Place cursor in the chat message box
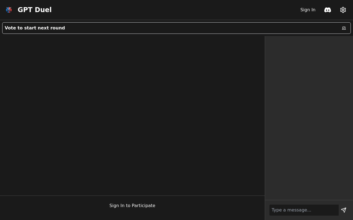This screenshot has height=220, width=353. (x=304, y=210)
